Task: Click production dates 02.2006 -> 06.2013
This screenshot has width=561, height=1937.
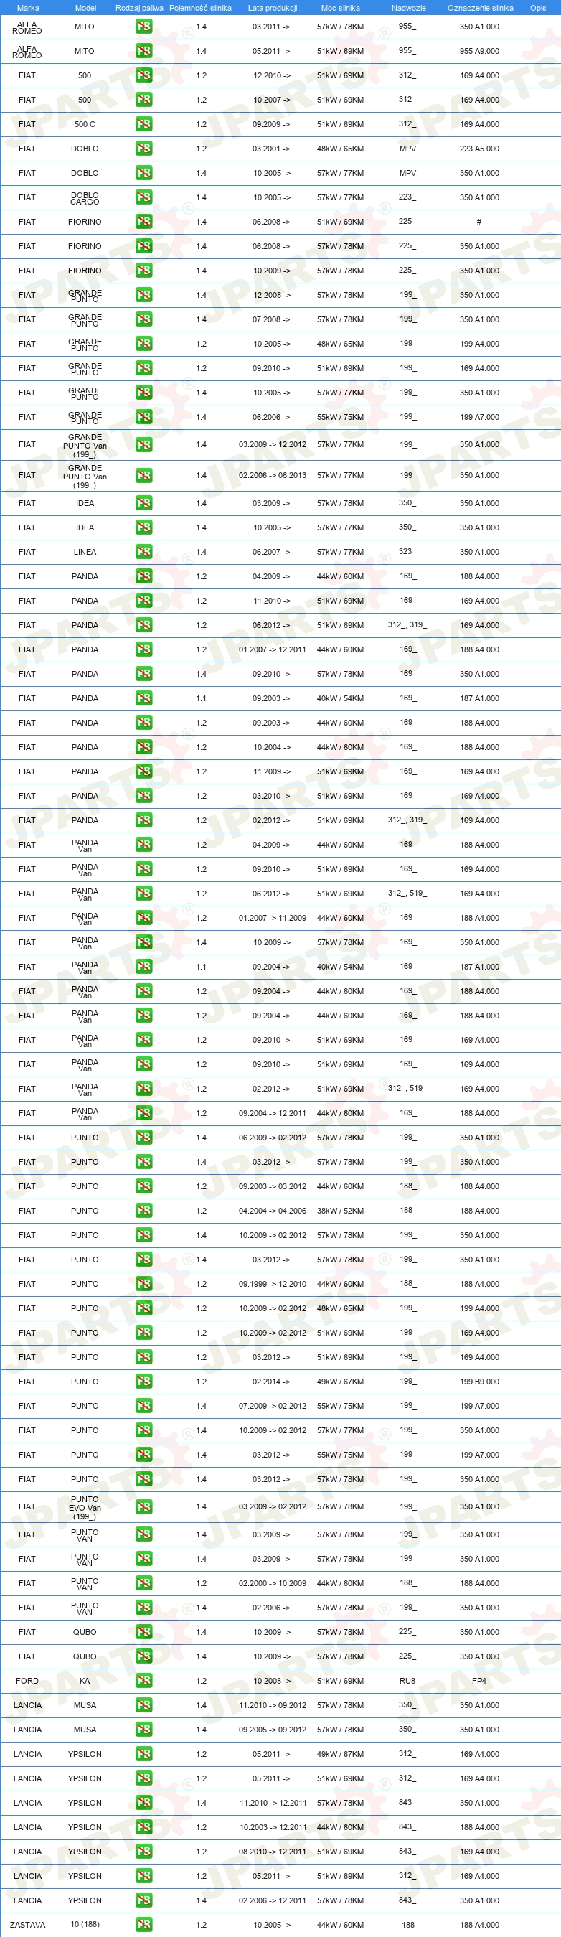Action: click(272, 475)
